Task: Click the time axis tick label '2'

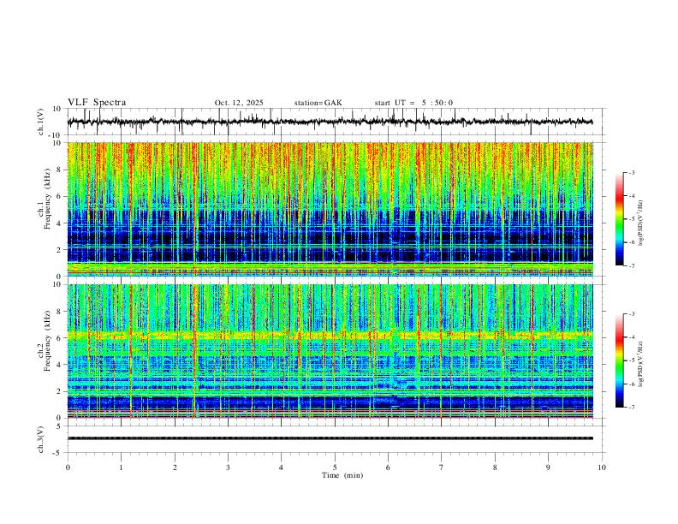Action: 175,467
